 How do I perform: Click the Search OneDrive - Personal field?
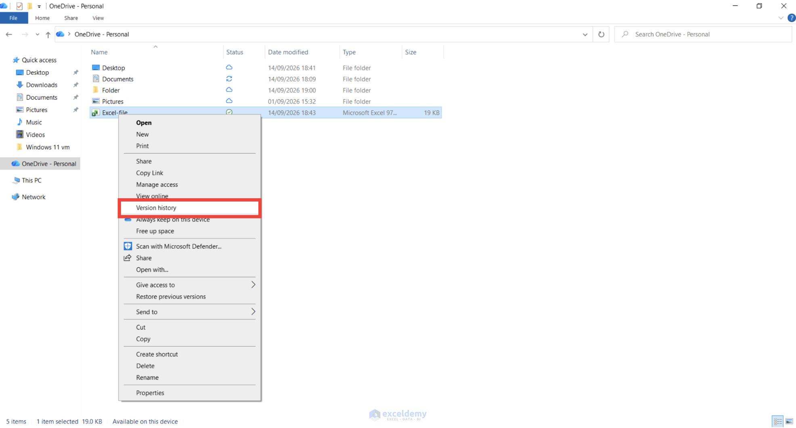coord(703,34)
